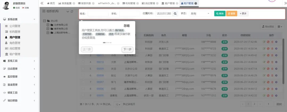
Task: Select the checkbox for row 6 赵云
Action: click(x=83, y=76)
